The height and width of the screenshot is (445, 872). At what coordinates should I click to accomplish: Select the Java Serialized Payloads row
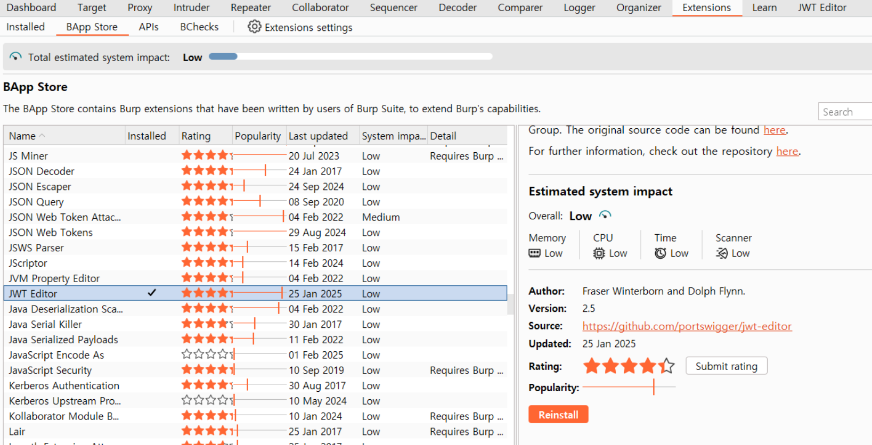(x=255, y=339)
